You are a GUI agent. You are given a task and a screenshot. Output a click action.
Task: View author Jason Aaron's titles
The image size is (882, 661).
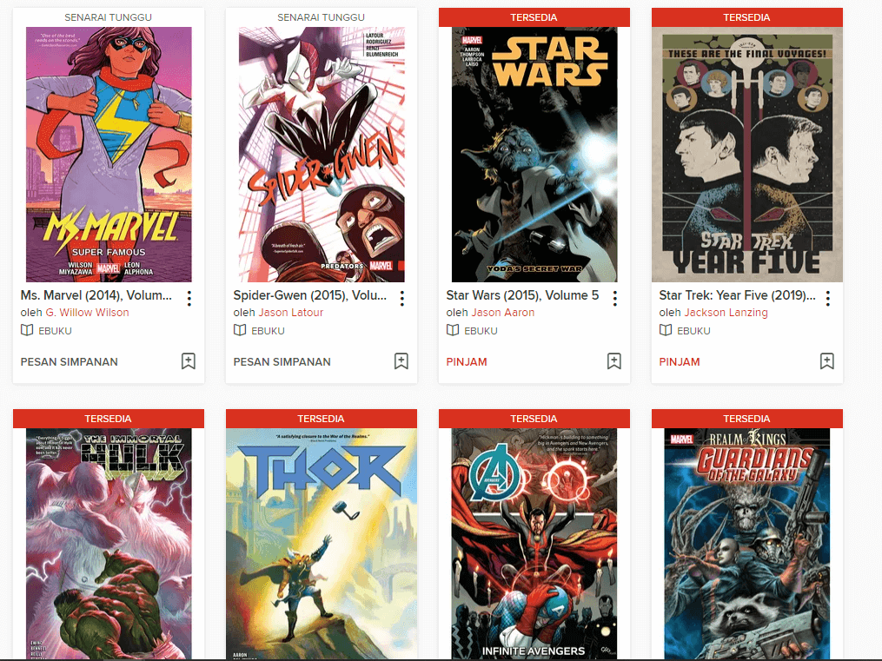coord(503,313)
